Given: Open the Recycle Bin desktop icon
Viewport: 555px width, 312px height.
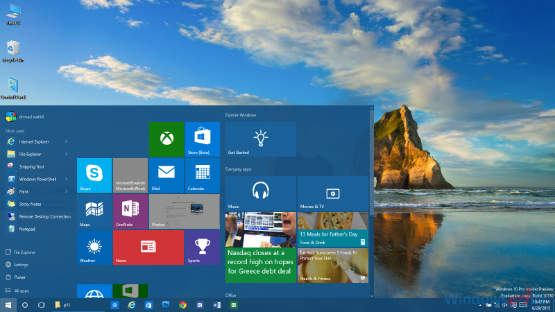Looking at the screenshot, I should pos(12,51).
